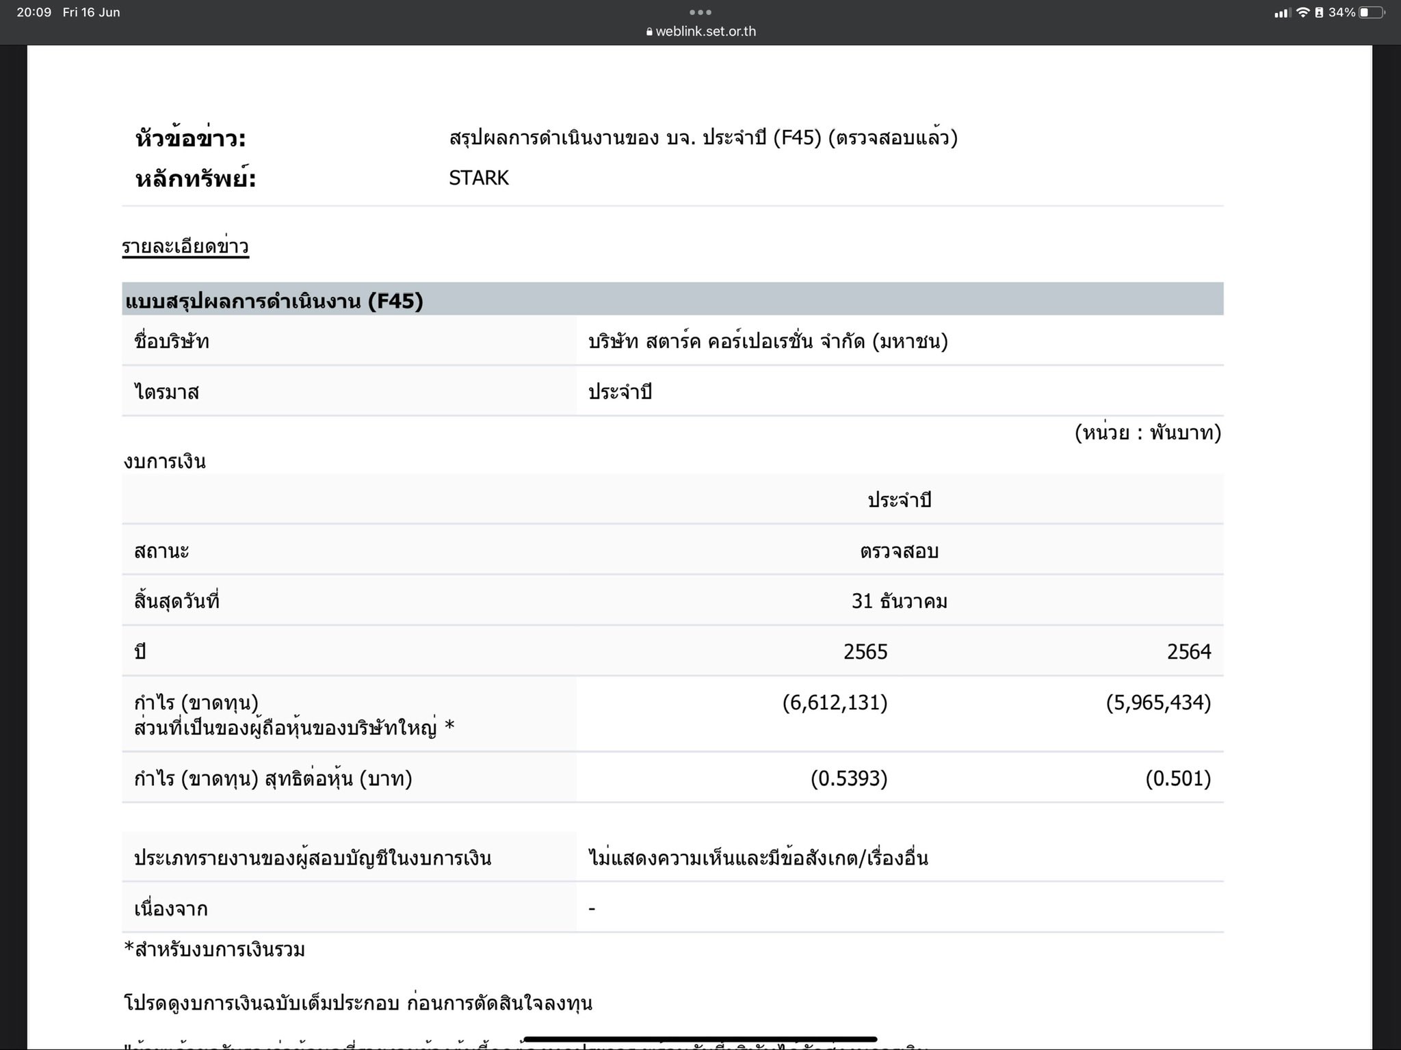Screen dimensions: 1401x1050
Task: Tap the three-dot multitasking menu at top
Action: click(700, 12)
